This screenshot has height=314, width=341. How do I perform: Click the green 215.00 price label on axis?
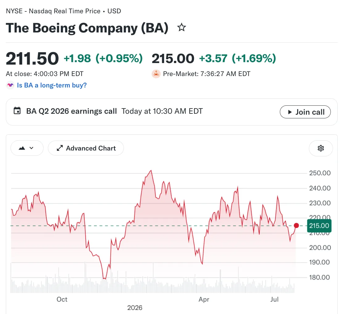[319, 226]
